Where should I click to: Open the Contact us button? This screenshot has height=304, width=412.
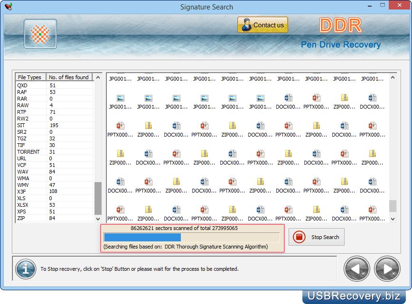[x=262, y=25]
